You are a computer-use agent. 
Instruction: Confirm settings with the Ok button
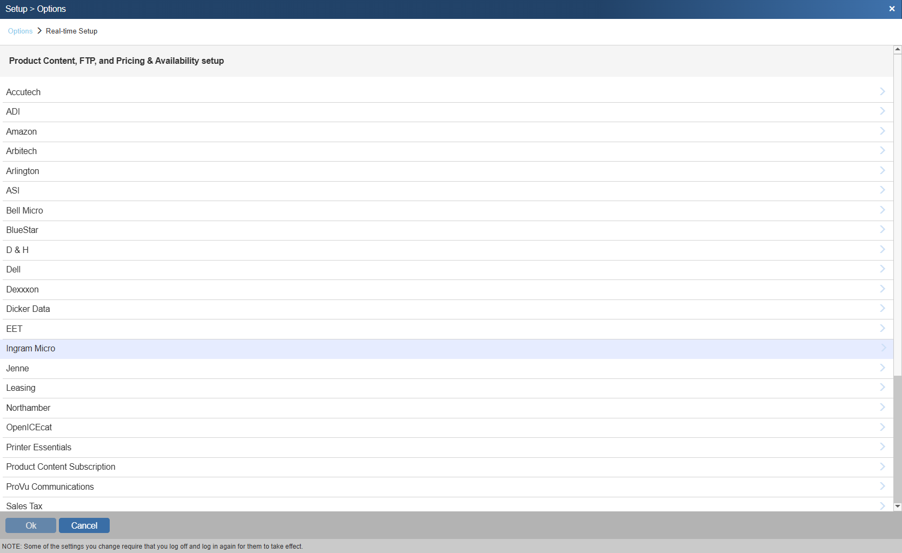tap(31, 525)
